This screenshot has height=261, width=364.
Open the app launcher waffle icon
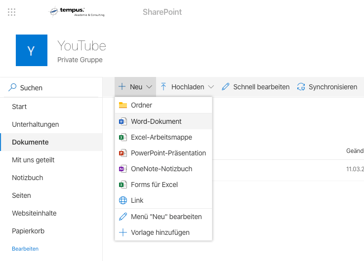tap(11, 12)
